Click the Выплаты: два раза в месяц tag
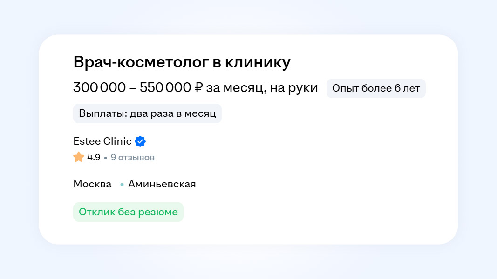Image resolution: width=497 pixels, height=279 pixels. click(x=147, y=113)
